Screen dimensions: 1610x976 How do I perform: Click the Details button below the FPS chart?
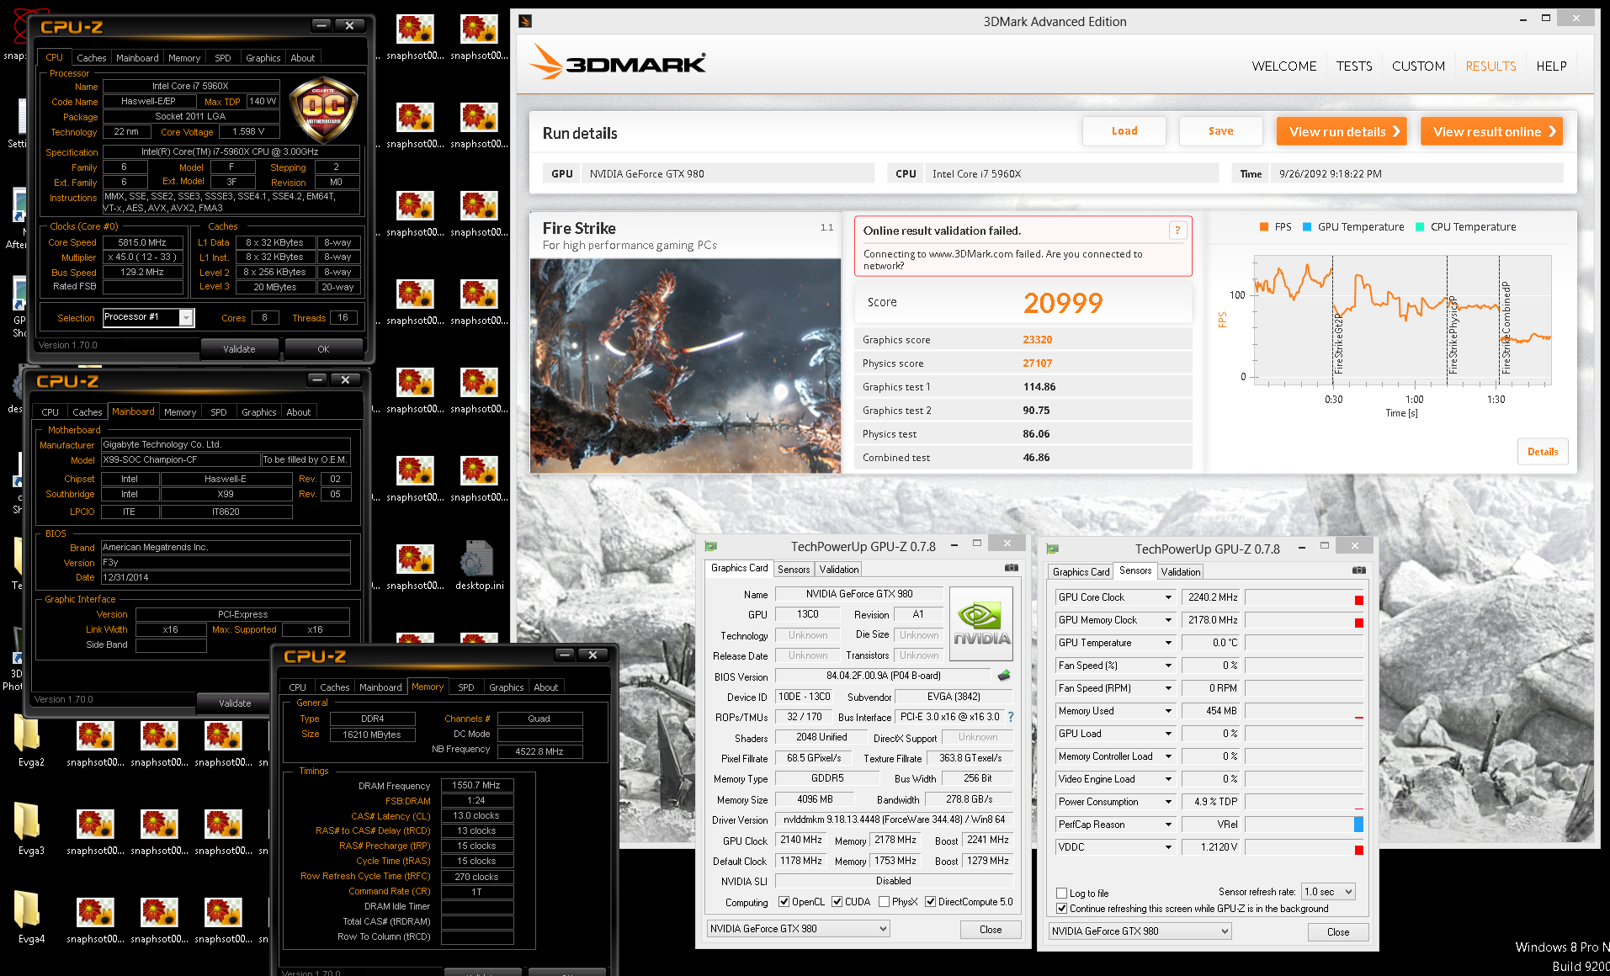[x=1543, y=452]
